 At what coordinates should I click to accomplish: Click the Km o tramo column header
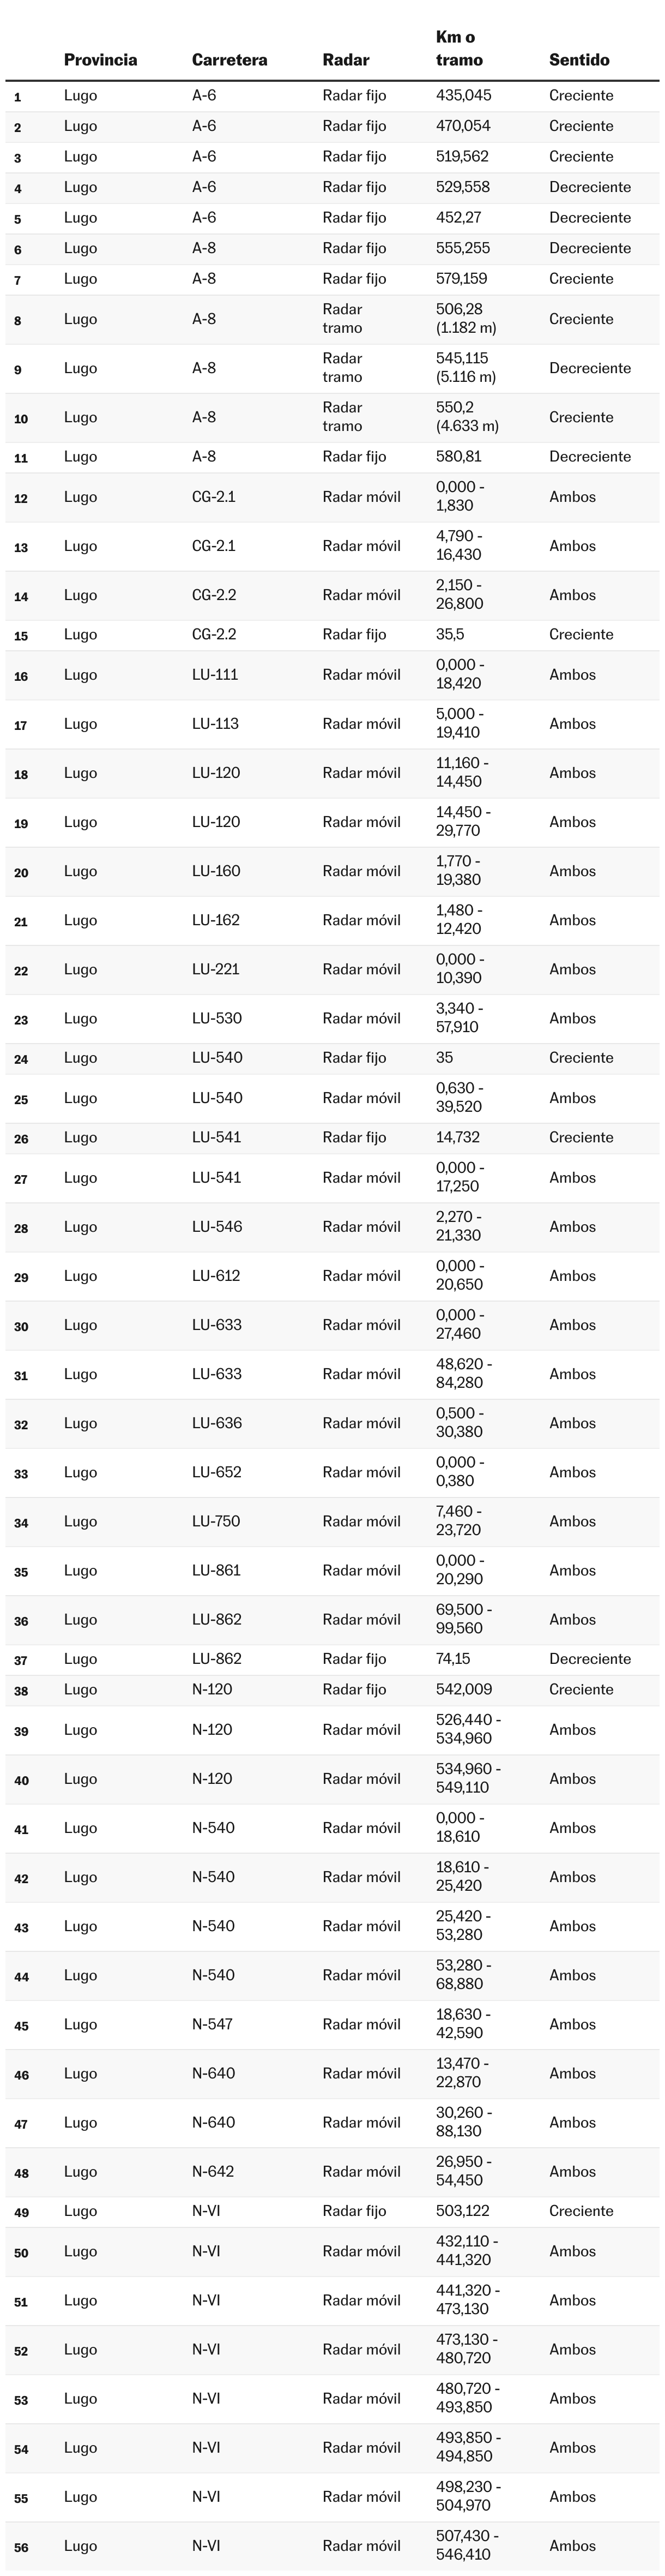click(458, 48)
